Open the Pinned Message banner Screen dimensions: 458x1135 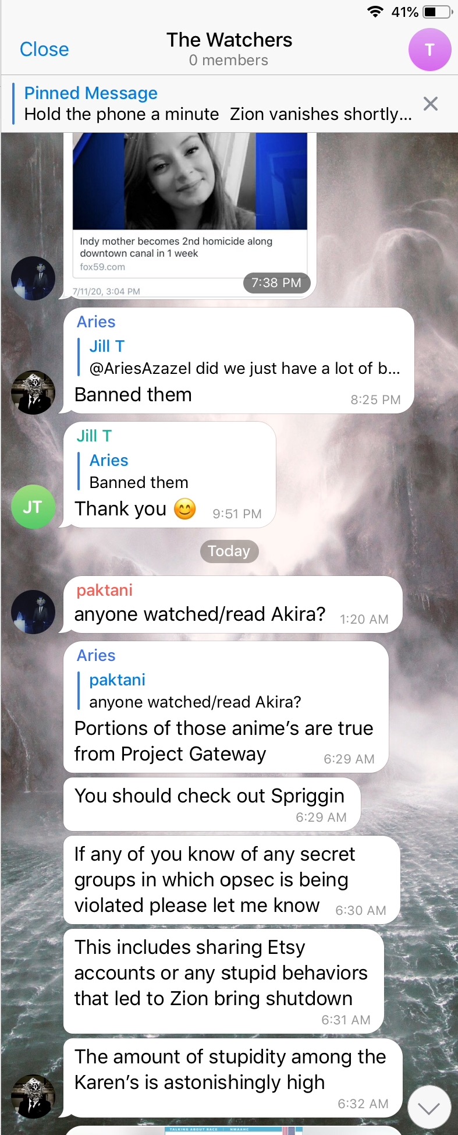pyautogui.click(x=218, y=104)
